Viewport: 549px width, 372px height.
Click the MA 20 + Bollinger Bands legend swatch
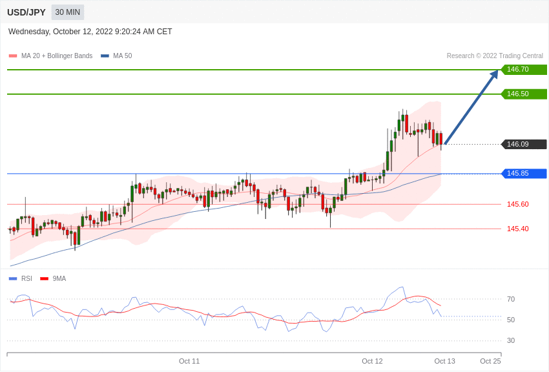click(x=13, y=56)
